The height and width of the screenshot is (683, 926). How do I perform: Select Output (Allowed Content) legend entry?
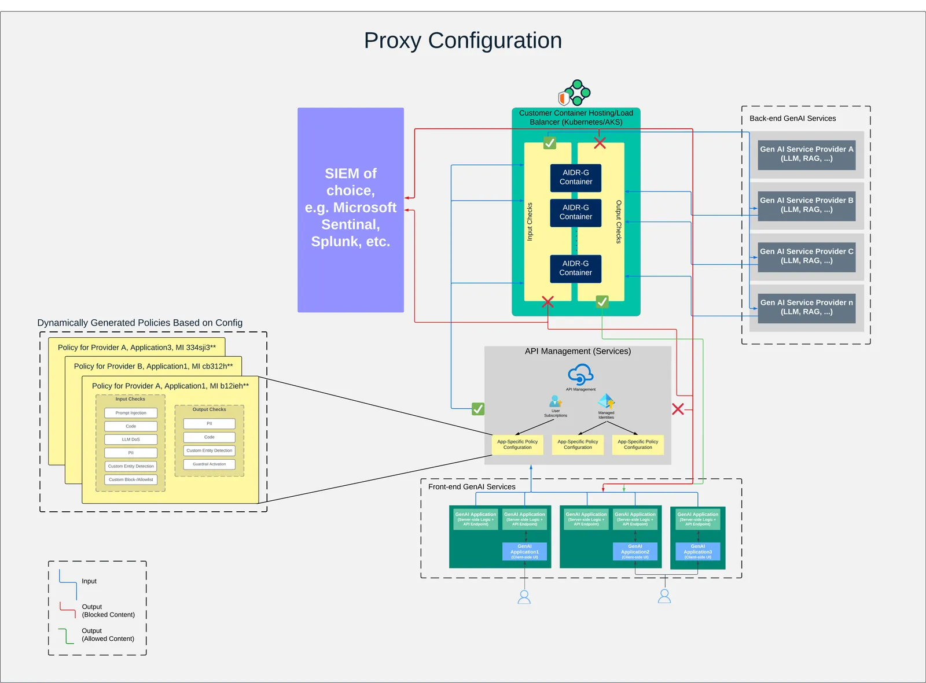tap(108, 635)
